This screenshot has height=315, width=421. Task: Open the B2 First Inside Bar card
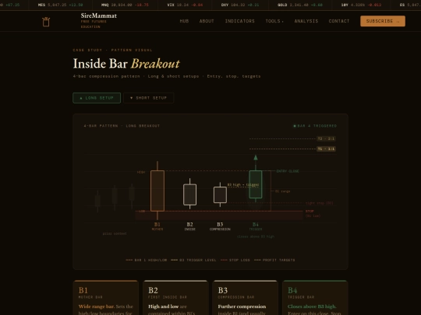175,298
